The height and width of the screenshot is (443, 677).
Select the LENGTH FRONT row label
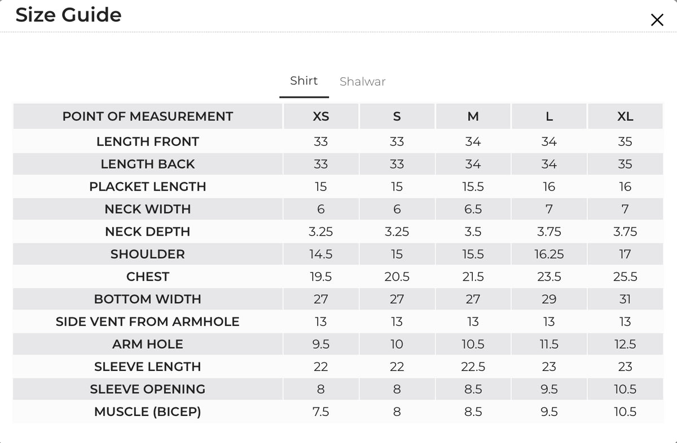coord(147,141)
